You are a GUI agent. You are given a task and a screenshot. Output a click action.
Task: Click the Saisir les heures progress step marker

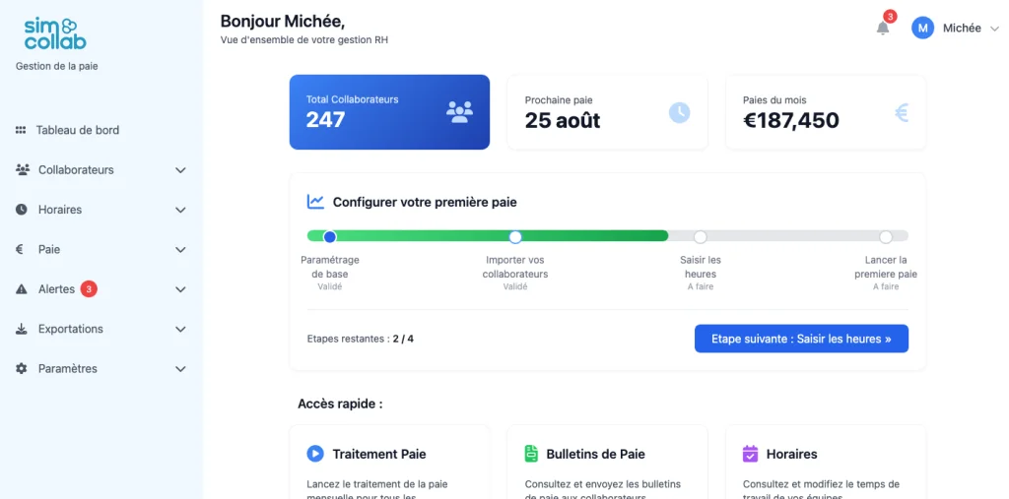click(x=701, y=237)
